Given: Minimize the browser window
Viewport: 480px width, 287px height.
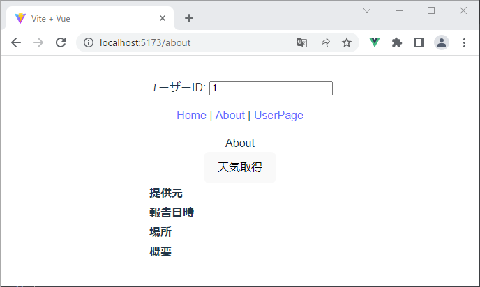Looking at the screenshot, I should [399, 10].
